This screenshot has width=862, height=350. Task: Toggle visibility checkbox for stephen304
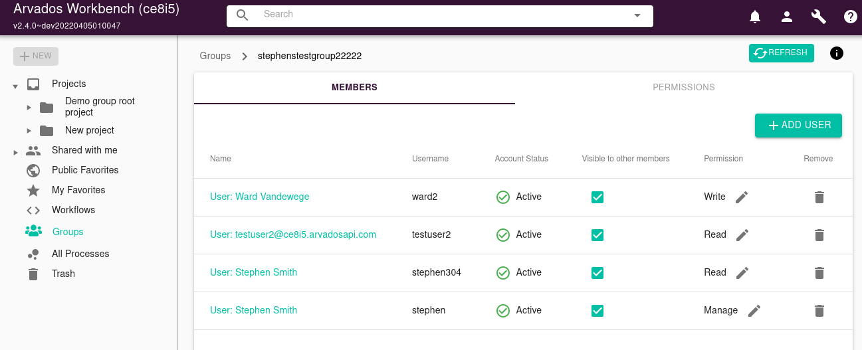597,273
